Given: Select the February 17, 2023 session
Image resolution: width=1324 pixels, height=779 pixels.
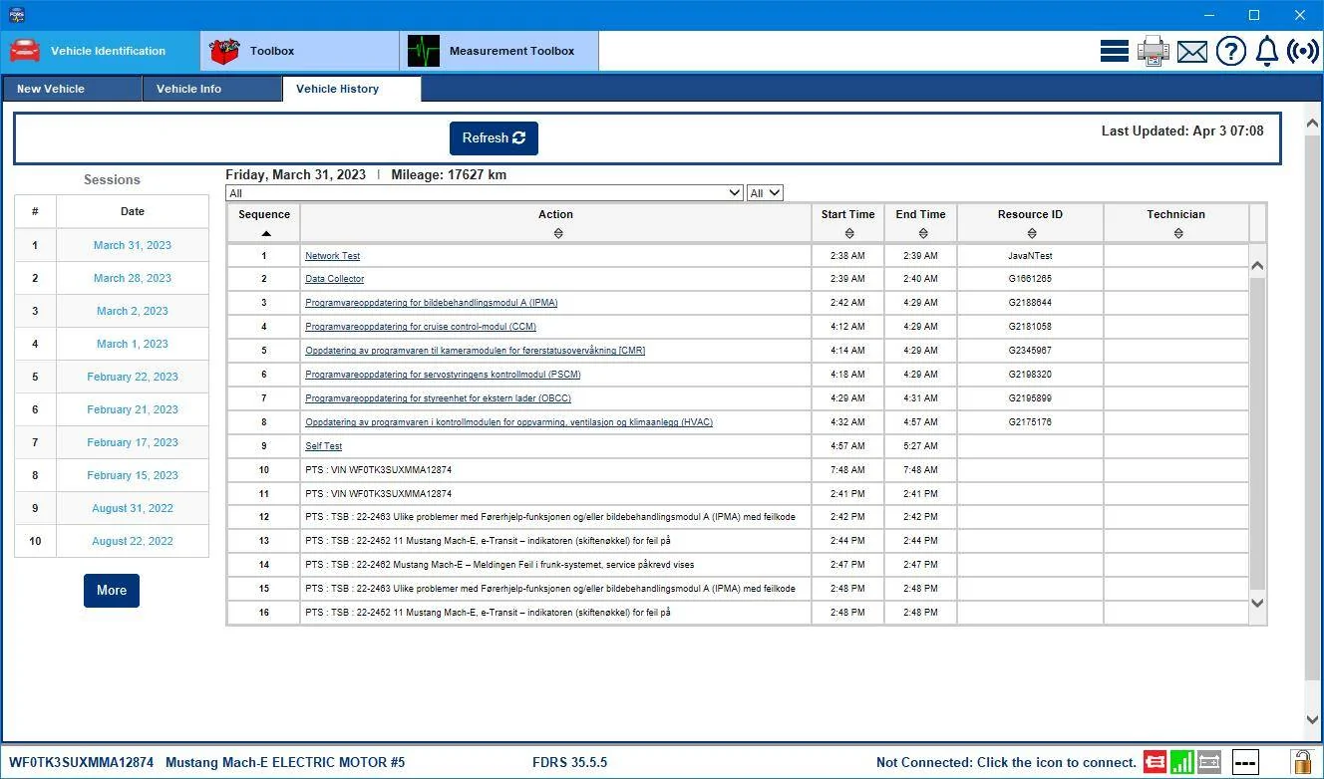Looking at the screenshot, I should point(133,442).
